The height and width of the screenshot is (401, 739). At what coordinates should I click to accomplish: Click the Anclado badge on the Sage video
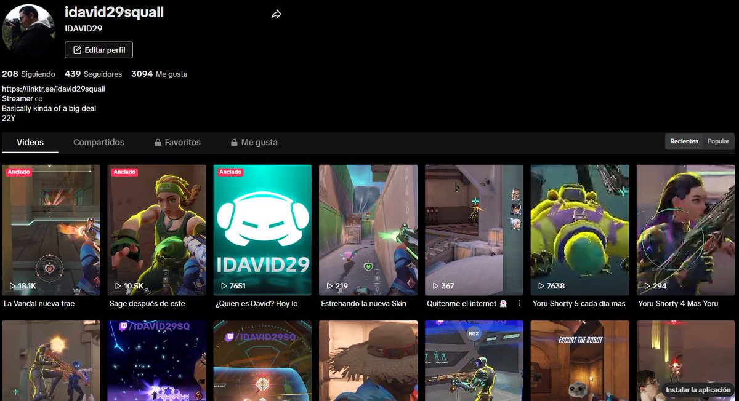[124, 172]
